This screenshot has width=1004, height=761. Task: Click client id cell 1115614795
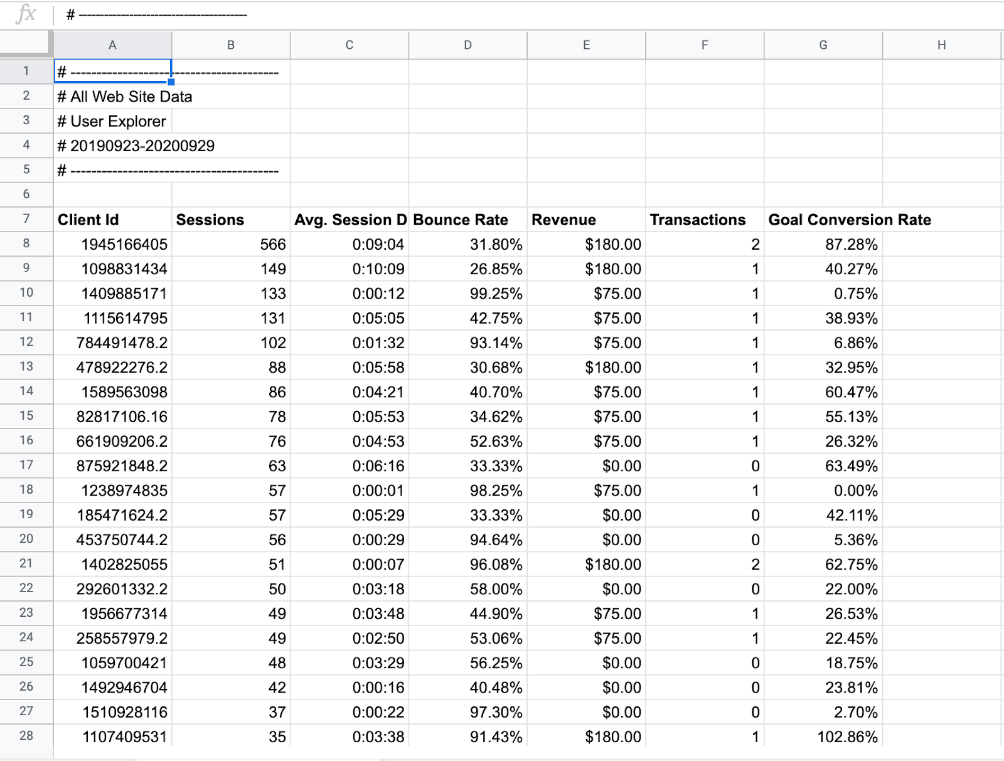click(112, 318)
